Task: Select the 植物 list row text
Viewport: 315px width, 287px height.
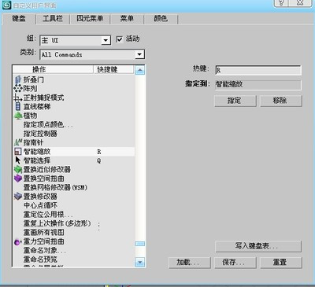Action: (30, 116)
